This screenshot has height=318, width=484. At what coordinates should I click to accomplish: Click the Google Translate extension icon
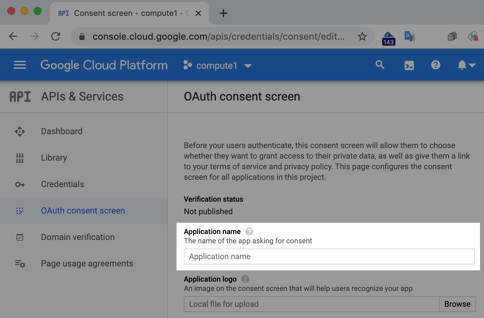pos(410,36)
